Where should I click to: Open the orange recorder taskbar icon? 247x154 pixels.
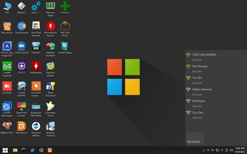tap(50, 150)
